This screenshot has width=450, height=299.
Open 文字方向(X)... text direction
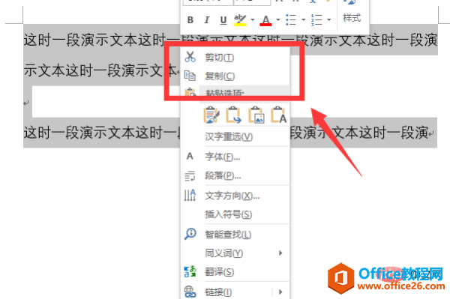232,196
